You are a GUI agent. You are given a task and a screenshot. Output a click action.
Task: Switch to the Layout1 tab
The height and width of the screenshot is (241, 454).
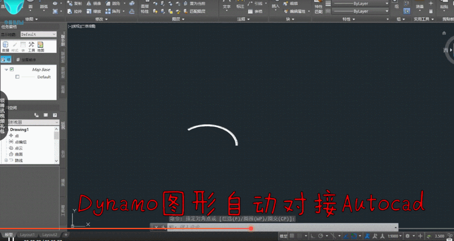click(27, 235)
